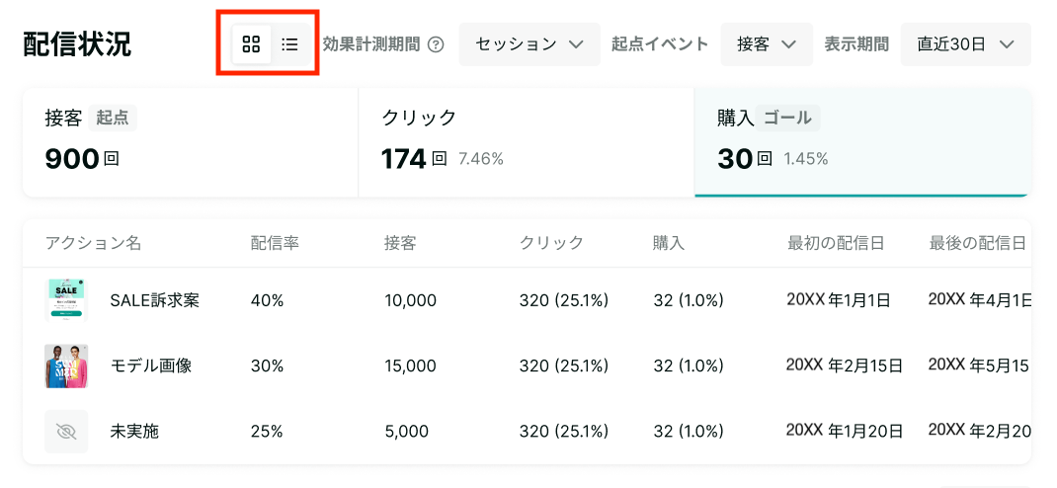This screenshot has width=1057, height=488.
Task: Sort by 最初の配信日 column header
Action: pos(836,243)
